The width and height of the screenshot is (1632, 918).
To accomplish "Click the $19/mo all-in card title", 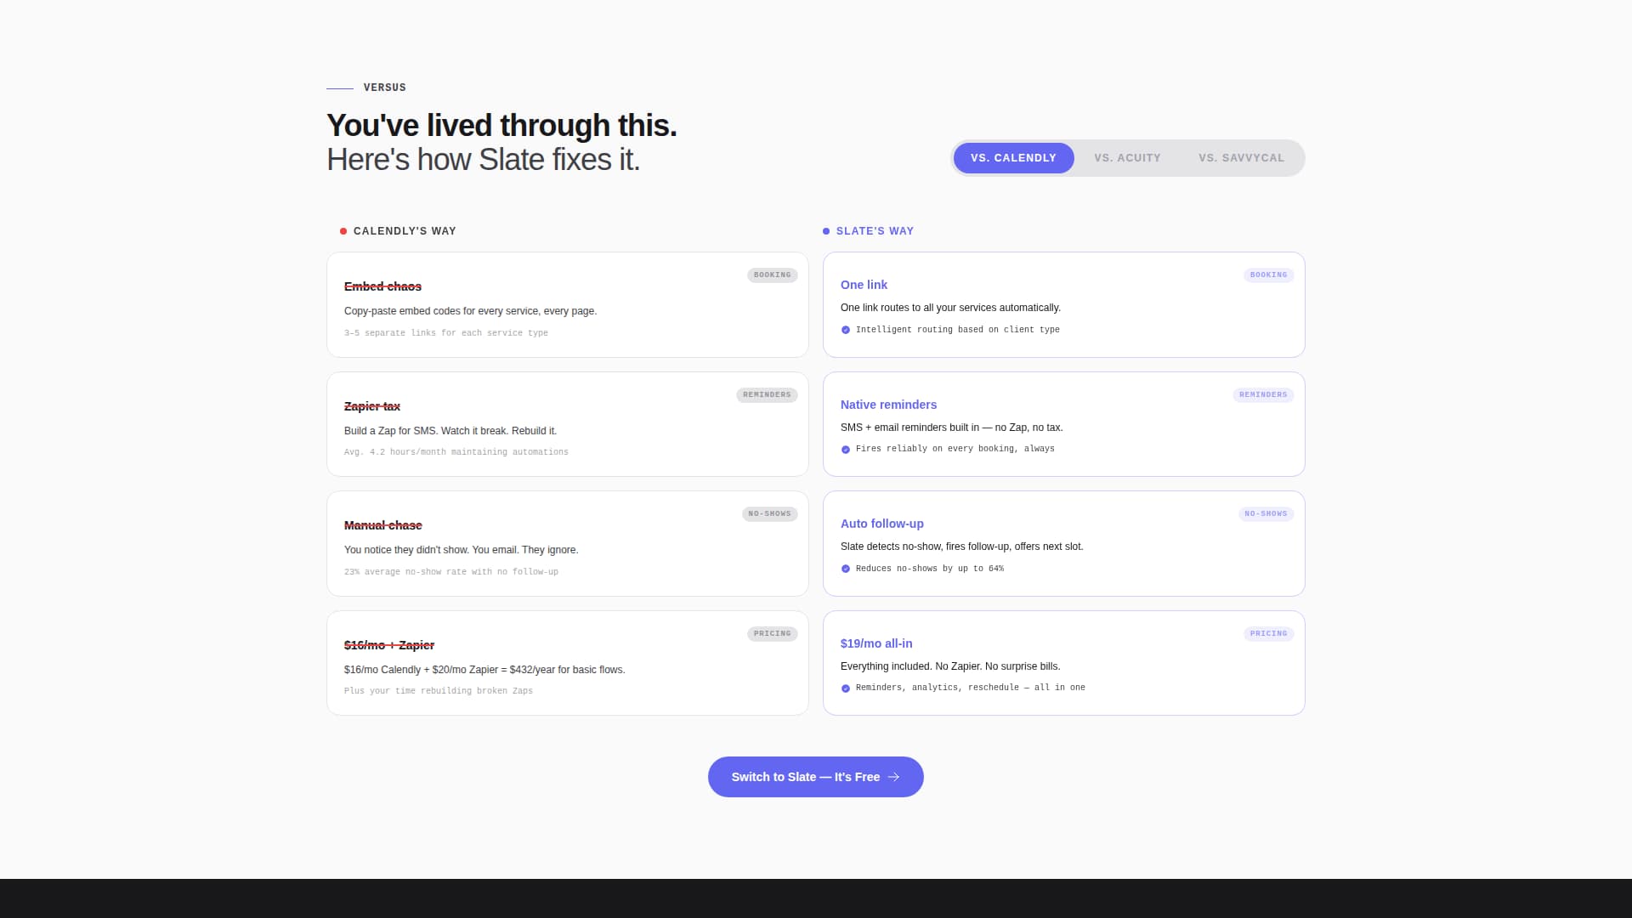I will pyautogui.click(x=876, y=643).
